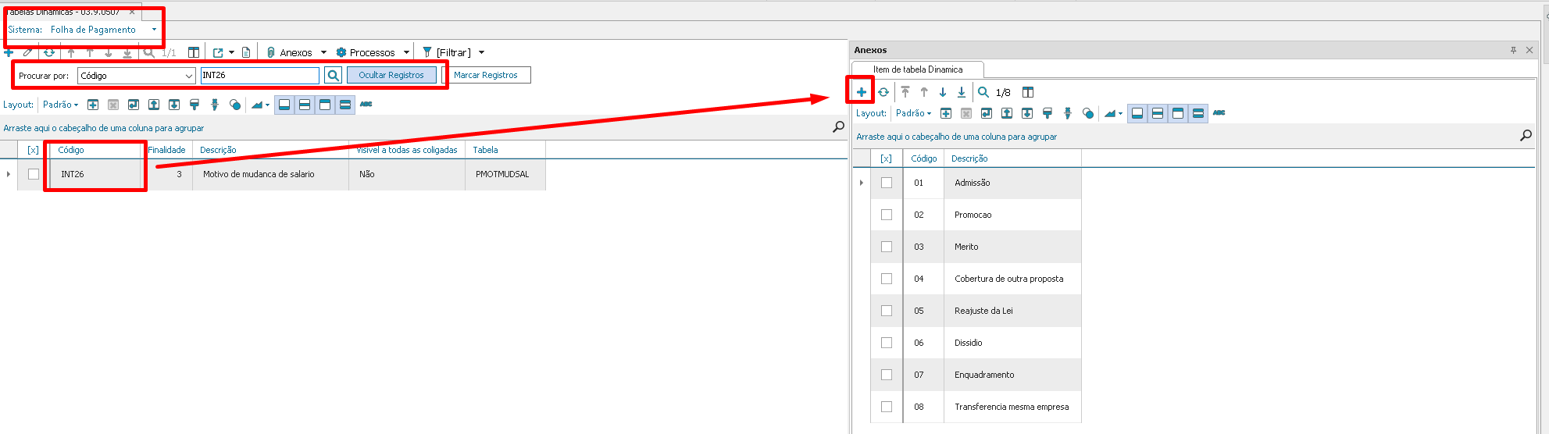
Task: Check the box for 05 Reajuste da Lei
Action: point(887,311)
